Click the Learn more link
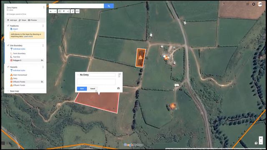This screenshot has width=267, height=150. point(28,37)
